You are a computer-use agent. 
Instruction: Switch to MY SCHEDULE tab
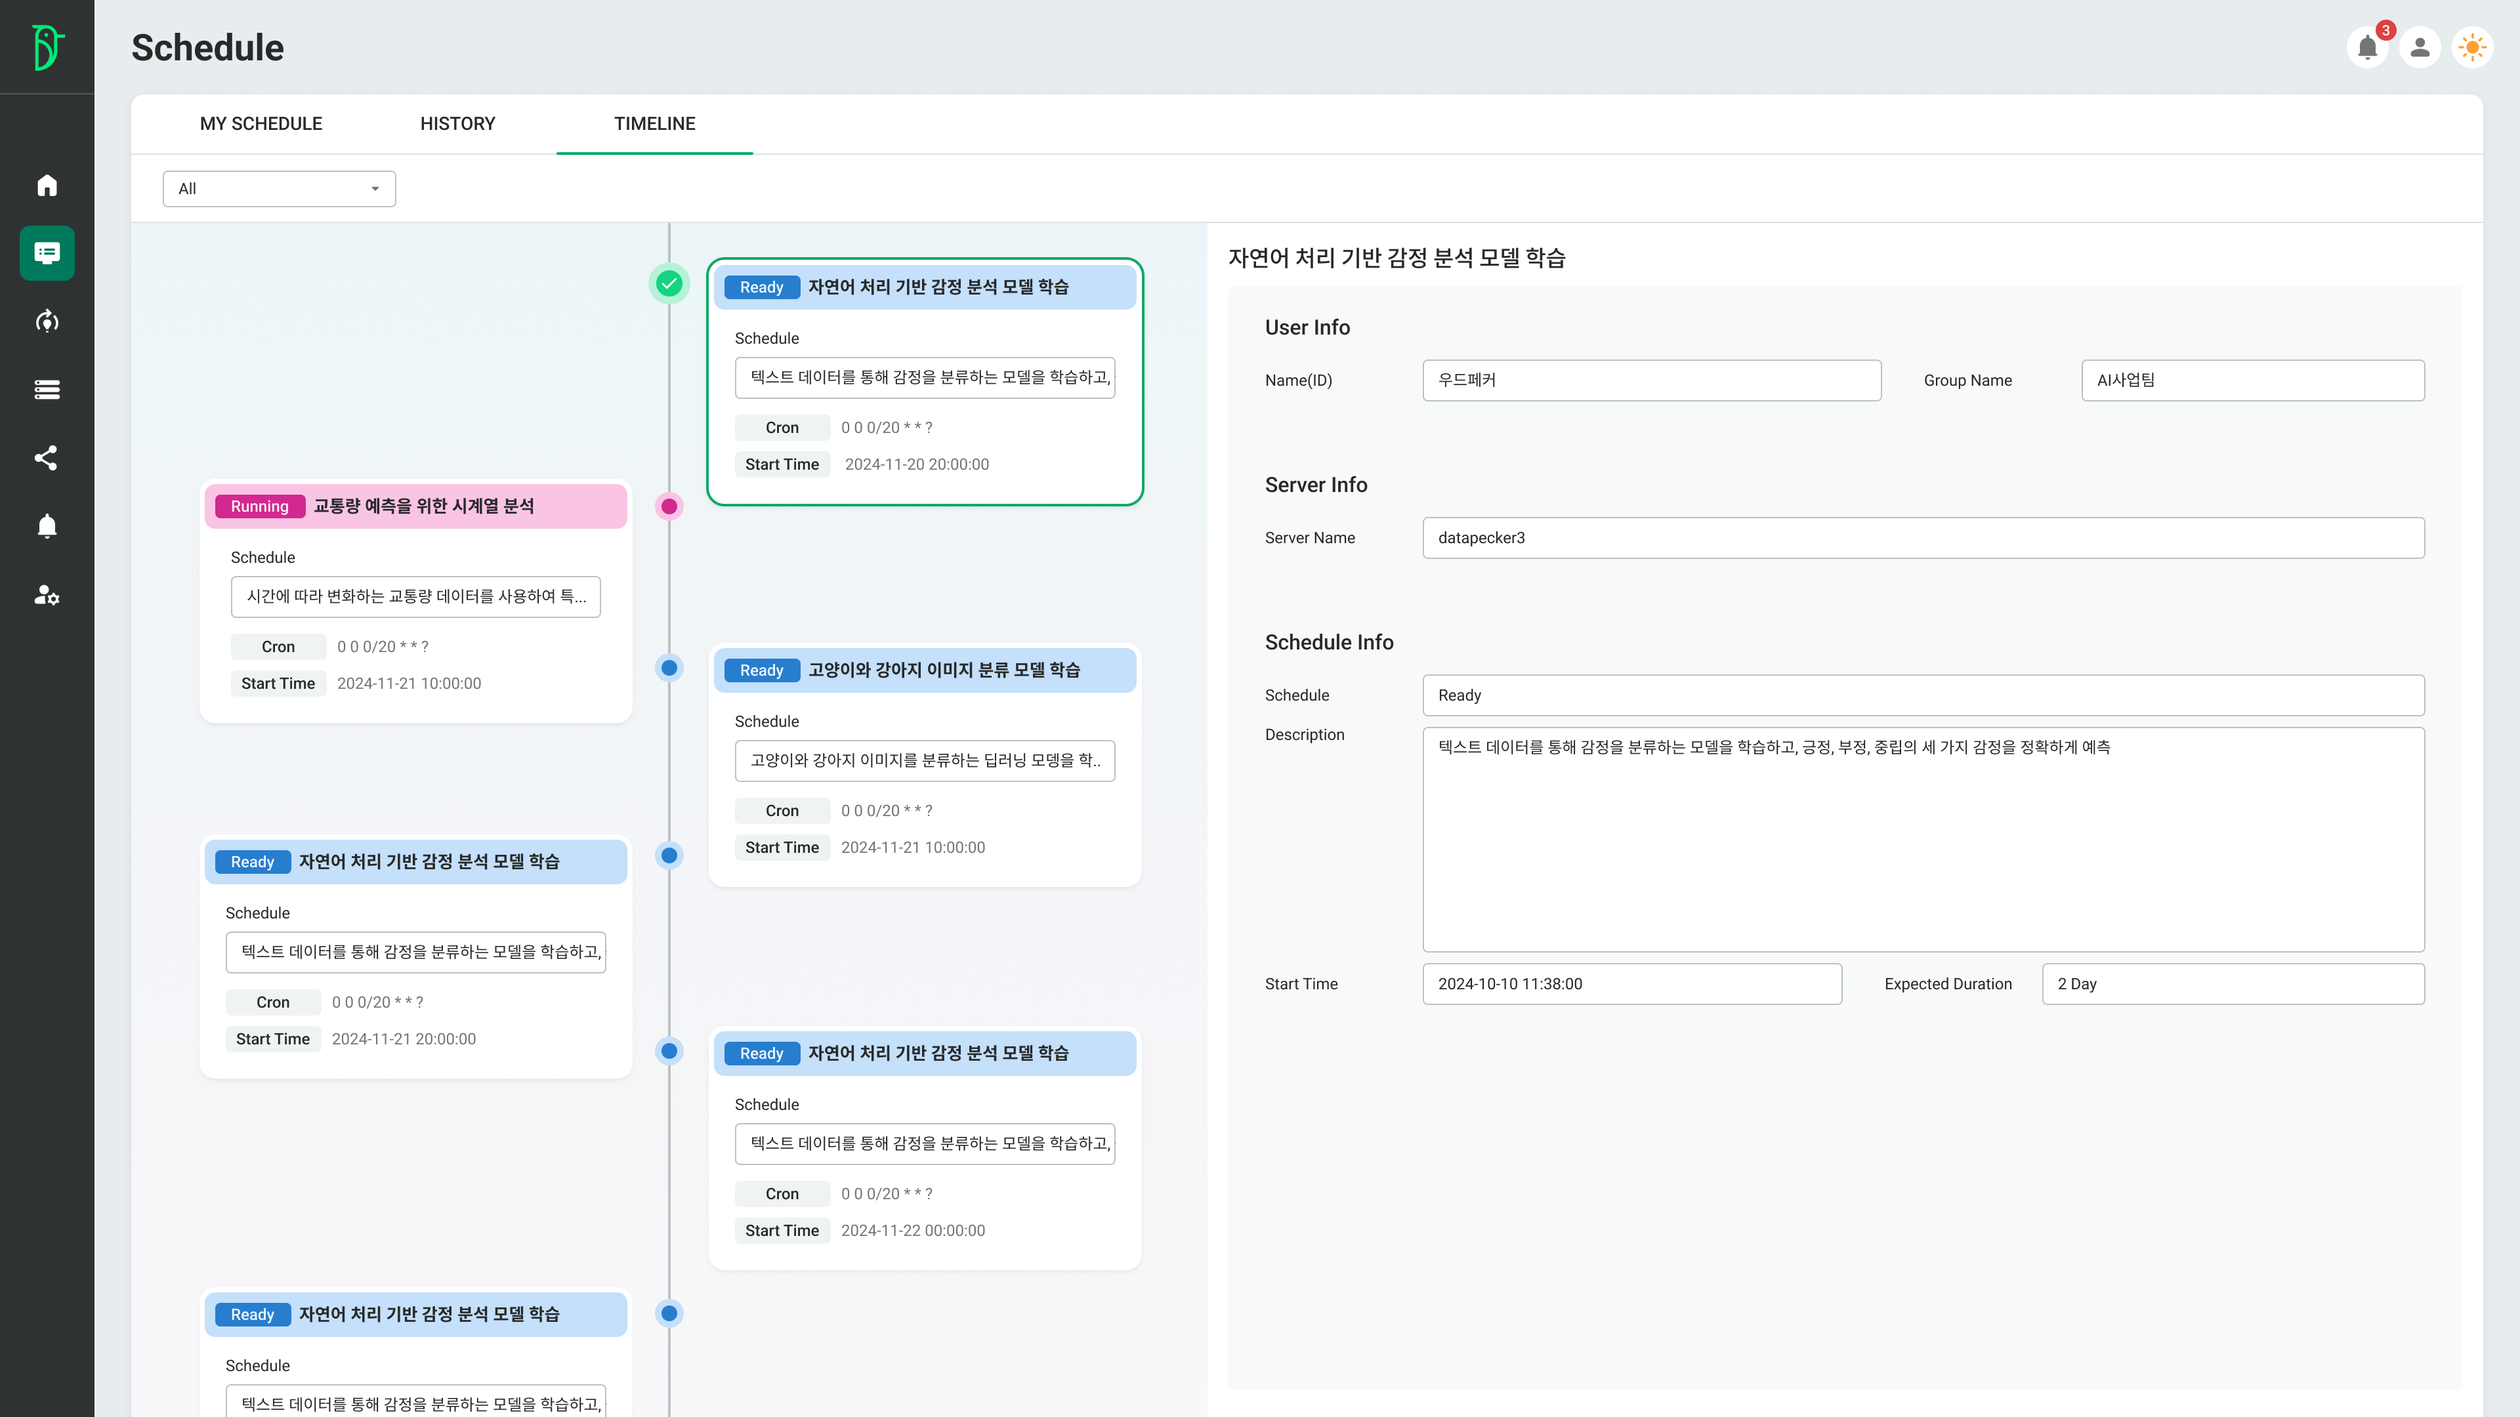pyautogui.click(x=261, y=124)
